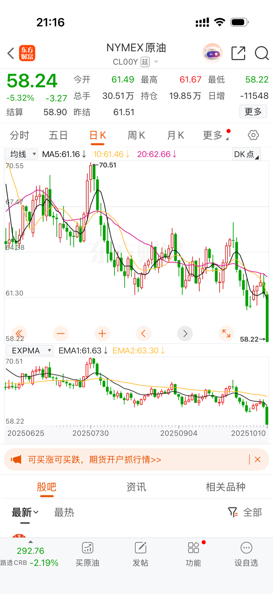Tap the share icon

click(238, 53)
